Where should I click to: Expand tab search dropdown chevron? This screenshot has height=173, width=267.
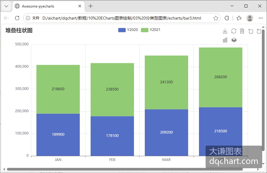pos(6,6)
